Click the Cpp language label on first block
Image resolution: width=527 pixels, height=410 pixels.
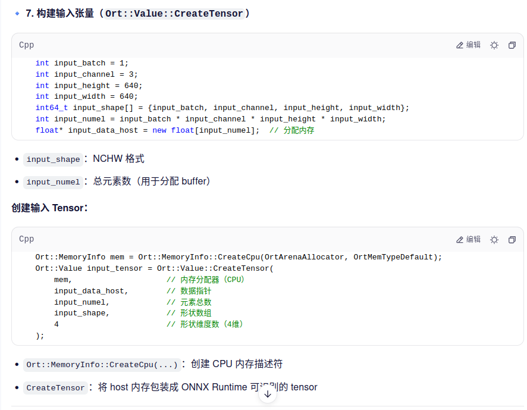click(x=26, y=45)
